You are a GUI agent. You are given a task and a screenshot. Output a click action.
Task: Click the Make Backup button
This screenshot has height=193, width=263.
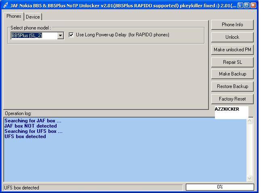coord(232,74)
